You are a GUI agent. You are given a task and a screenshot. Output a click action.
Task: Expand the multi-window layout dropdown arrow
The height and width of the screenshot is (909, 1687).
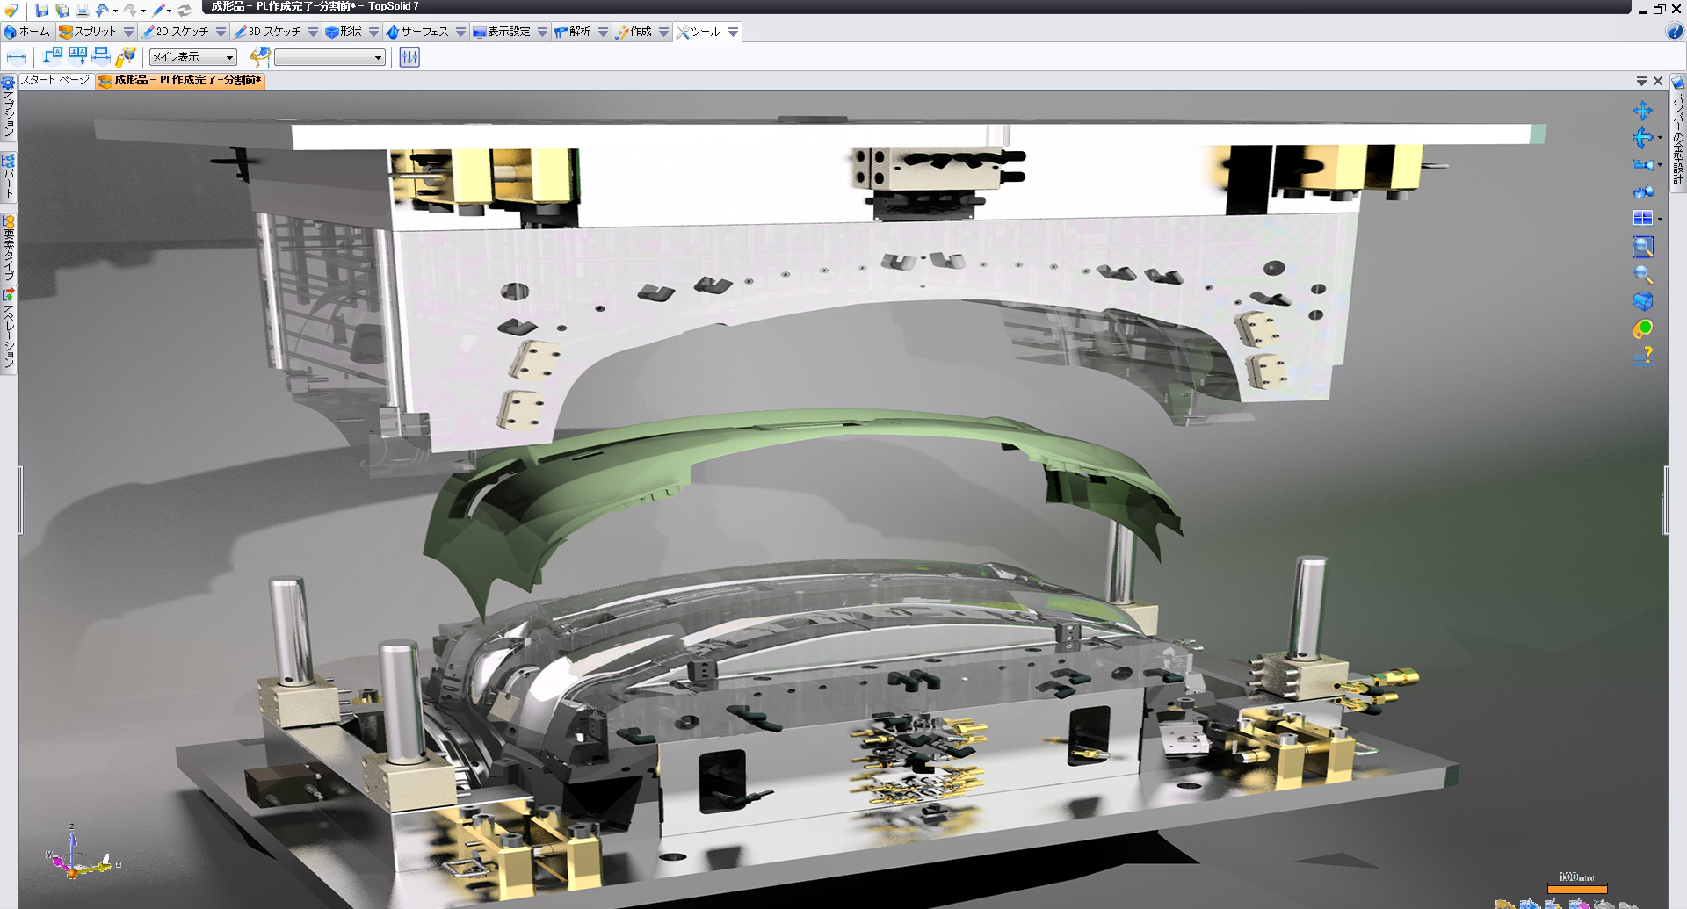(1660, 219)
